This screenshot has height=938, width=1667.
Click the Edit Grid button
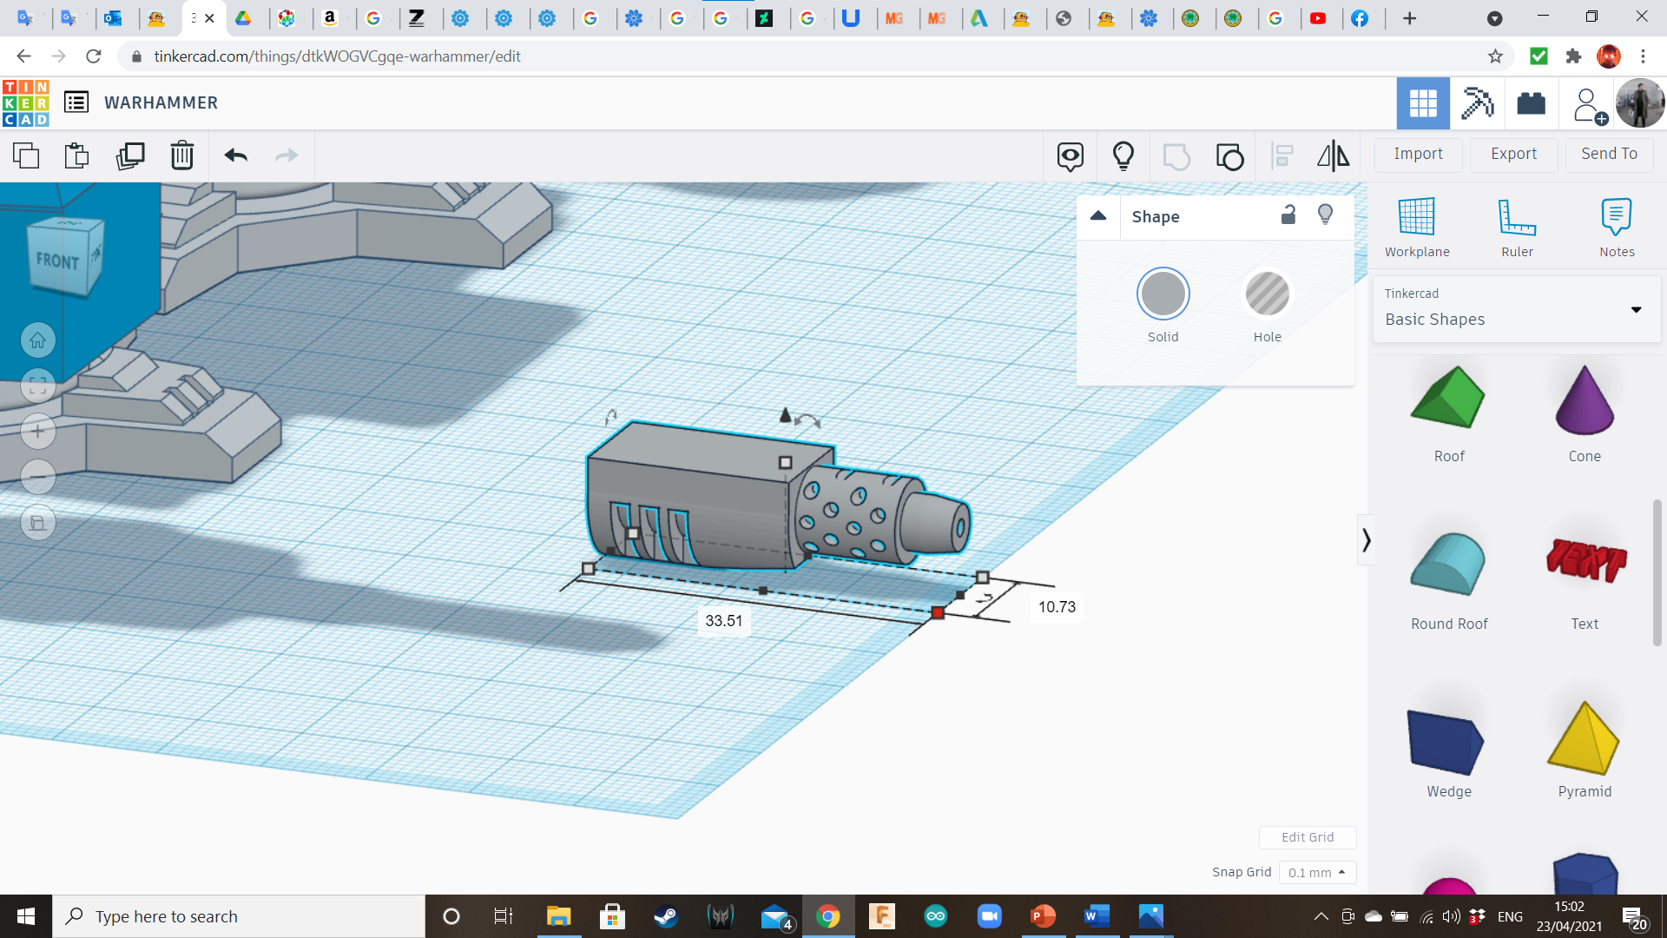coord(1307,837)
